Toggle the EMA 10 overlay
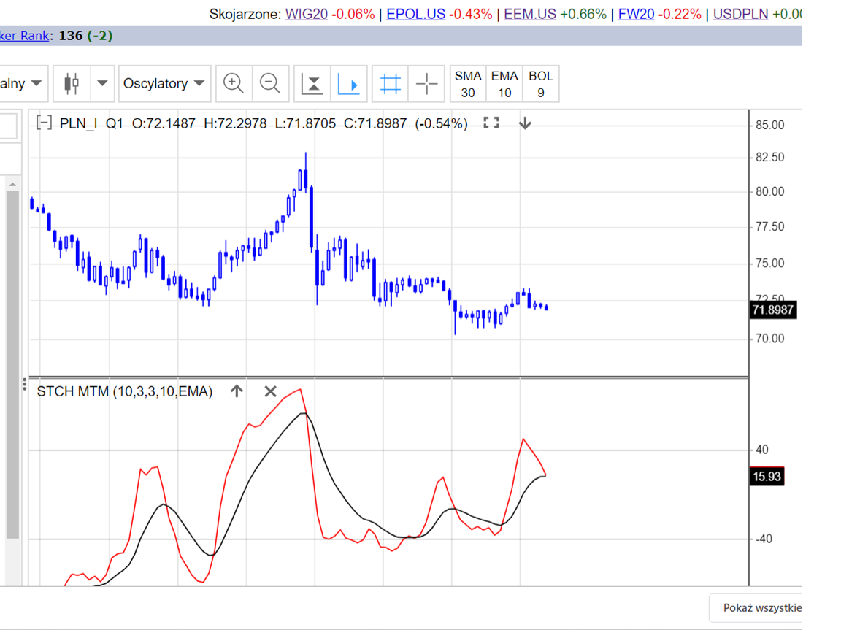 [x=504, y=84]
